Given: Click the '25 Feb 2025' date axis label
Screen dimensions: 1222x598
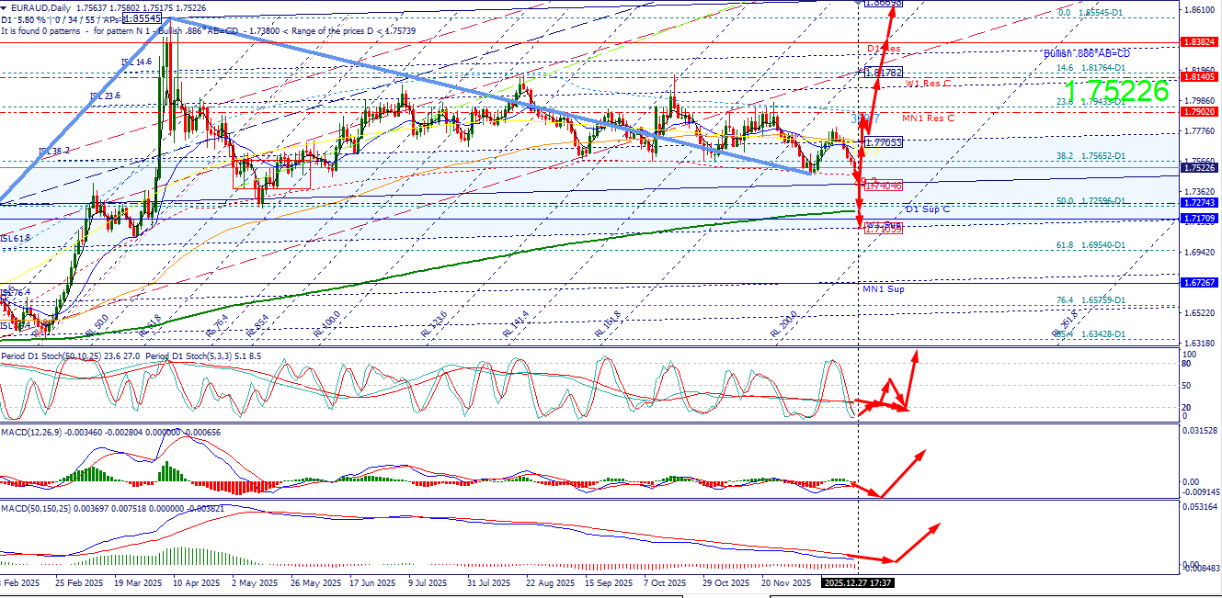Looking at the screenshot, I should click(77, 582).
